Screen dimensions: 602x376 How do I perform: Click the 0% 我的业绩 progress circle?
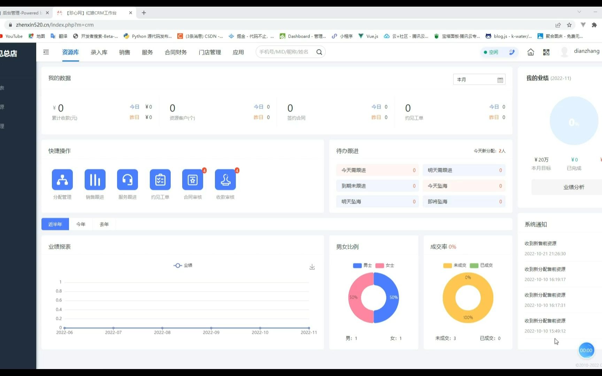tap(574, 121)
